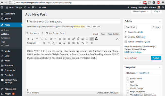Click Move to Trash link
The width and height of the screenshot is (165, 96).
pyautogui.click(x=131, y=58)
